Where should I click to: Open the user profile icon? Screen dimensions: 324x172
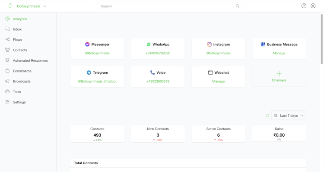coord(313,6)
